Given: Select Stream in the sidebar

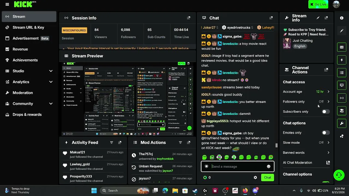Looking at the screenshot, I should [x=29, y=17].
